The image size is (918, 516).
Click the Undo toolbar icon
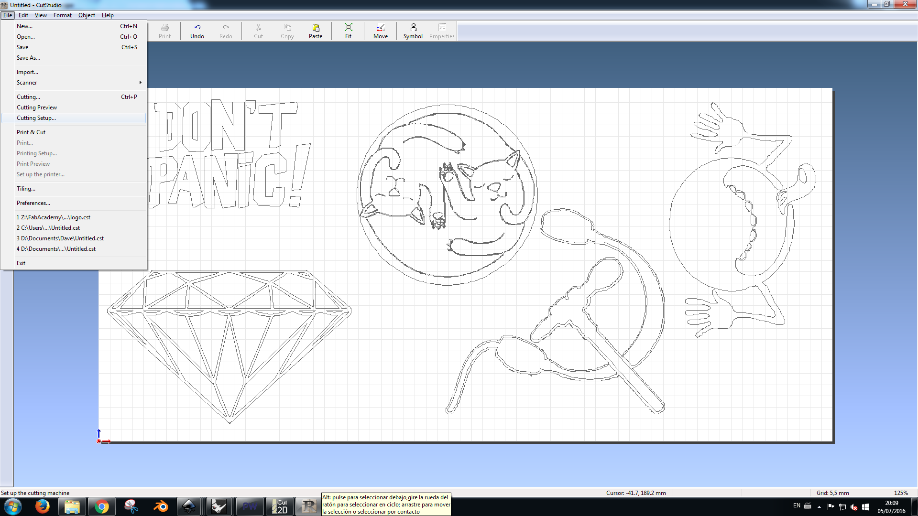(x=197, y=31)
